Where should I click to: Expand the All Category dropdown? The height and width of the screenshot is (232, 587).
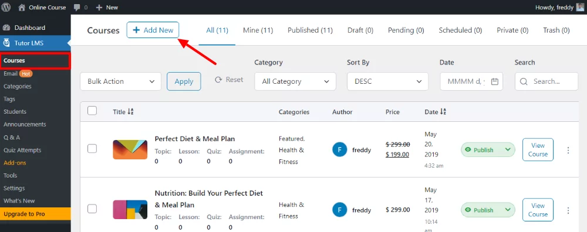pos(295,81)
